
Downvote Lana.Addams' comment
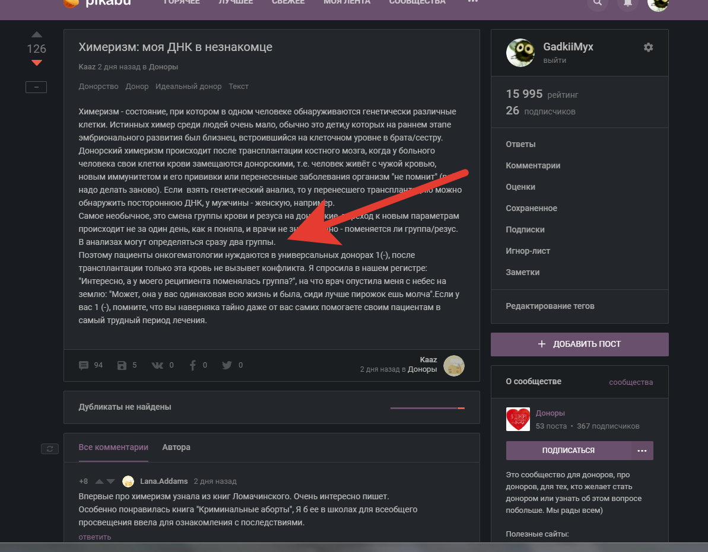coord(110,481)
